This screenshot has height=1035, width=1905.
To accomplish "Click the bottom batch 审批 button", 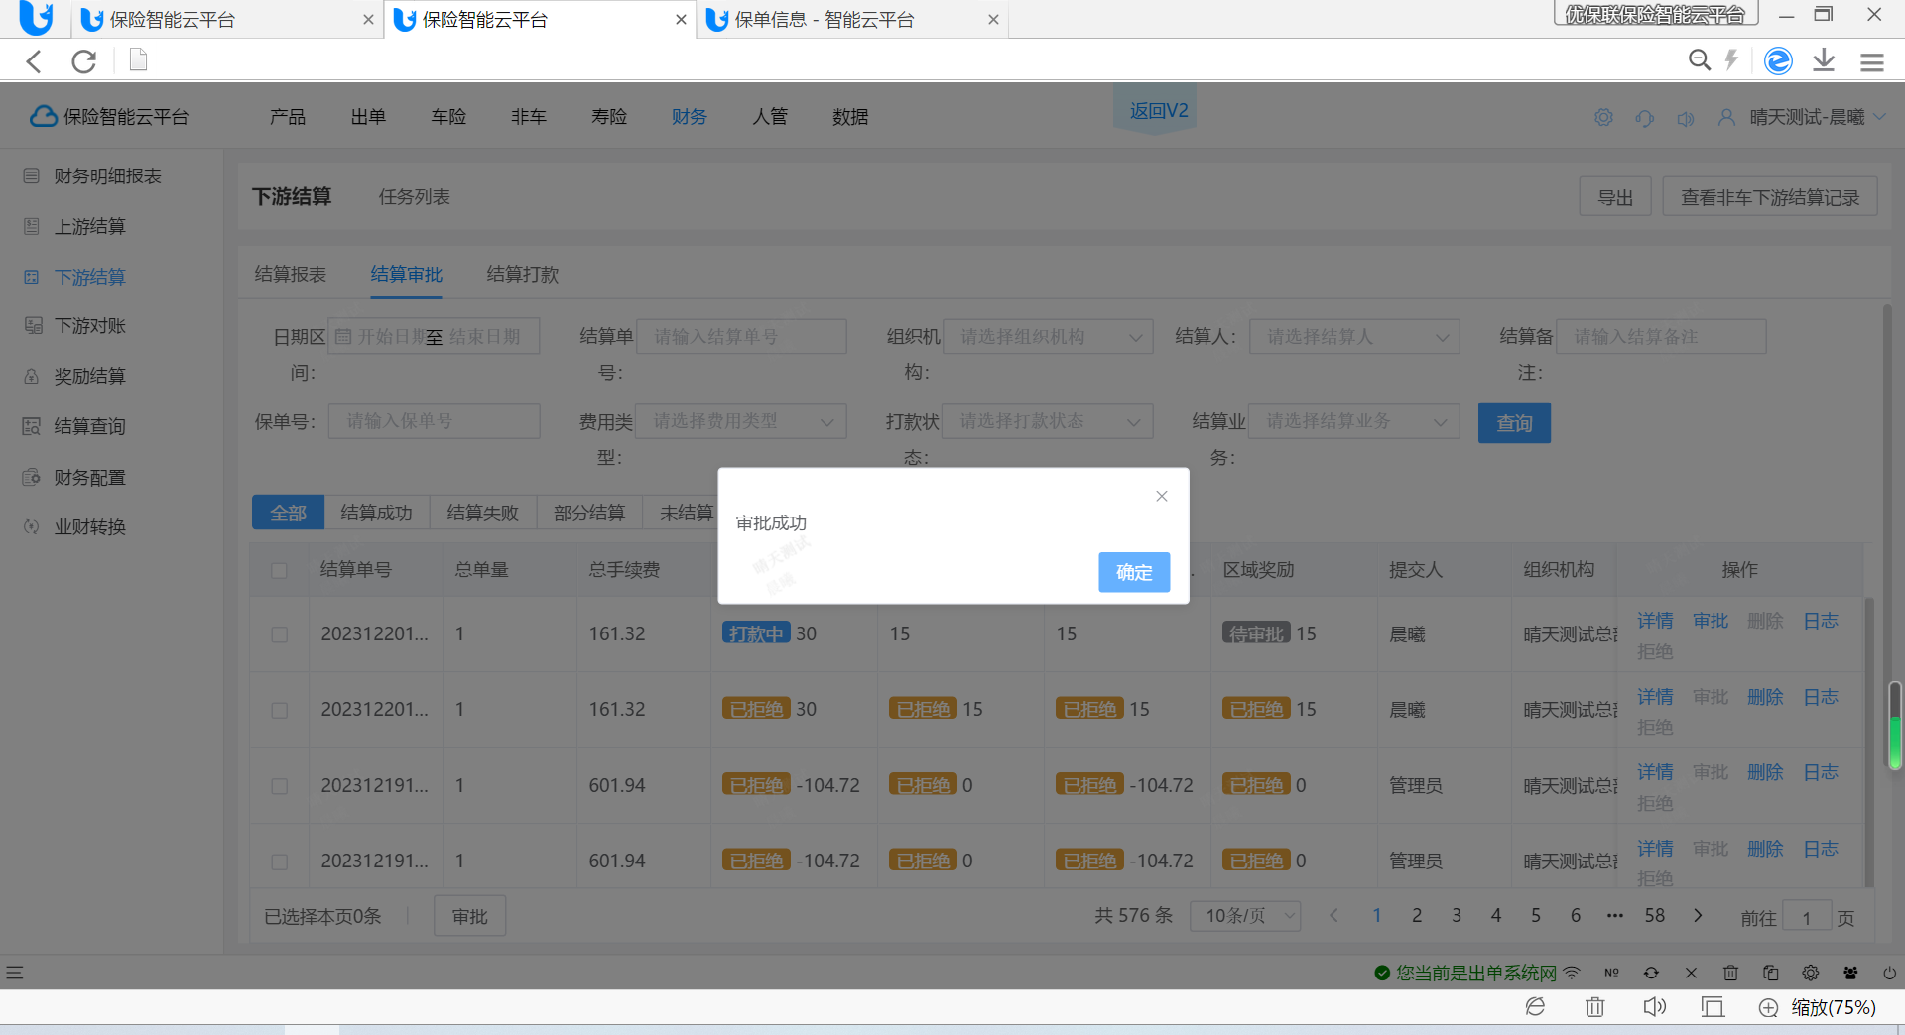I will pyautogui.click(x=469, y=916).
